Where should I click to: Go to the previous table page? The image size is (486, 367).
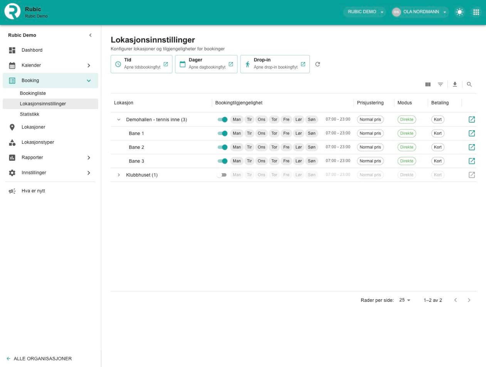pos(456,300)
